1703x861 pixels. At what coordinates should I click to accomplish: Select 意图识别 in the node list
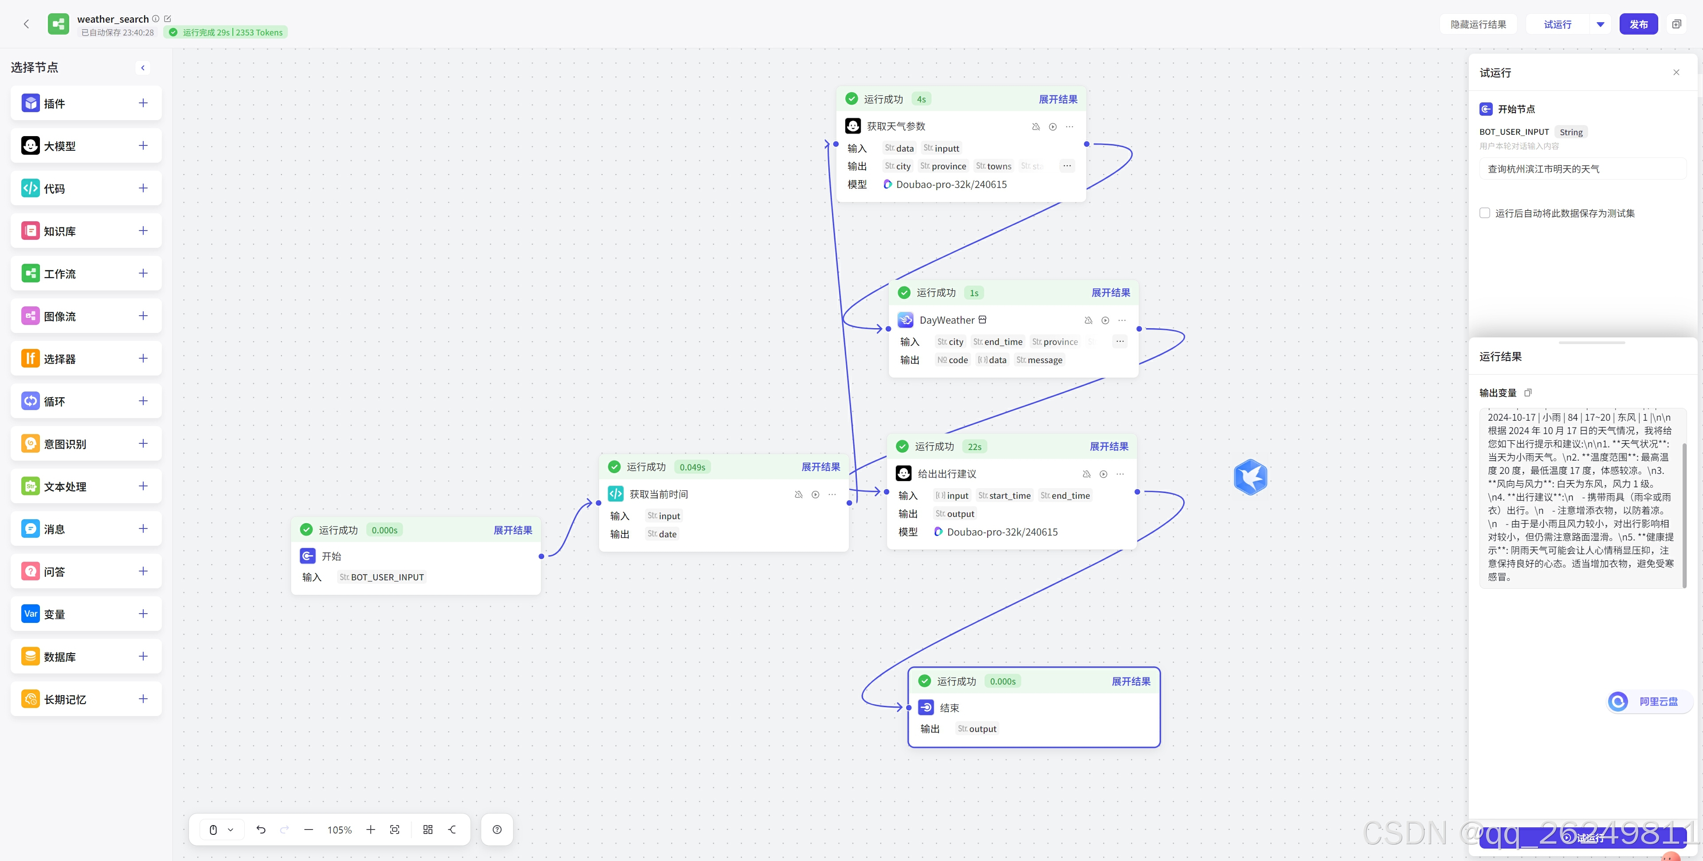pyautogui.click(x=65, y=444)
